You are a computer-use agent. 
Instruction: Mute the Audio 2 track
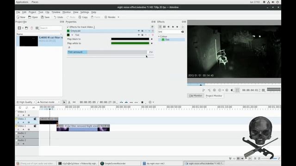24,144
